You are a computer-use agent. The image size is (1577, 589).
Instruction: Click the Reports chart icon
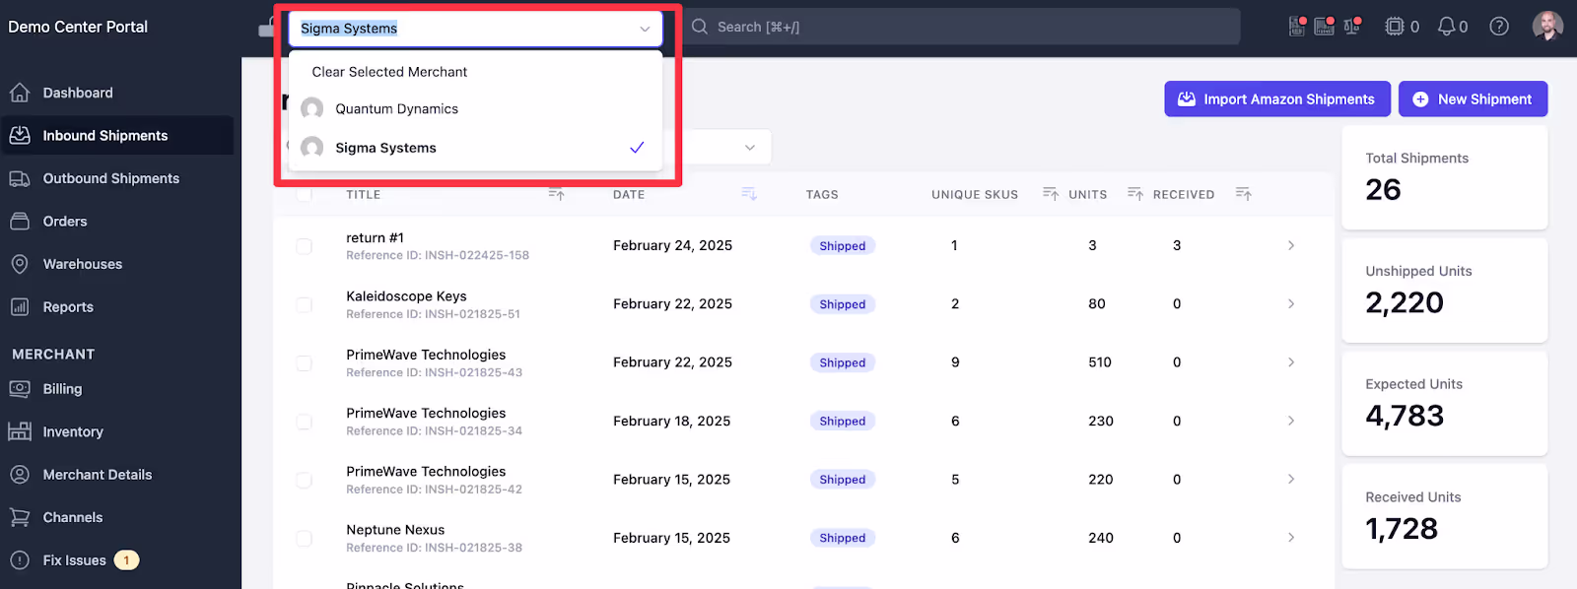coord(20,307)
